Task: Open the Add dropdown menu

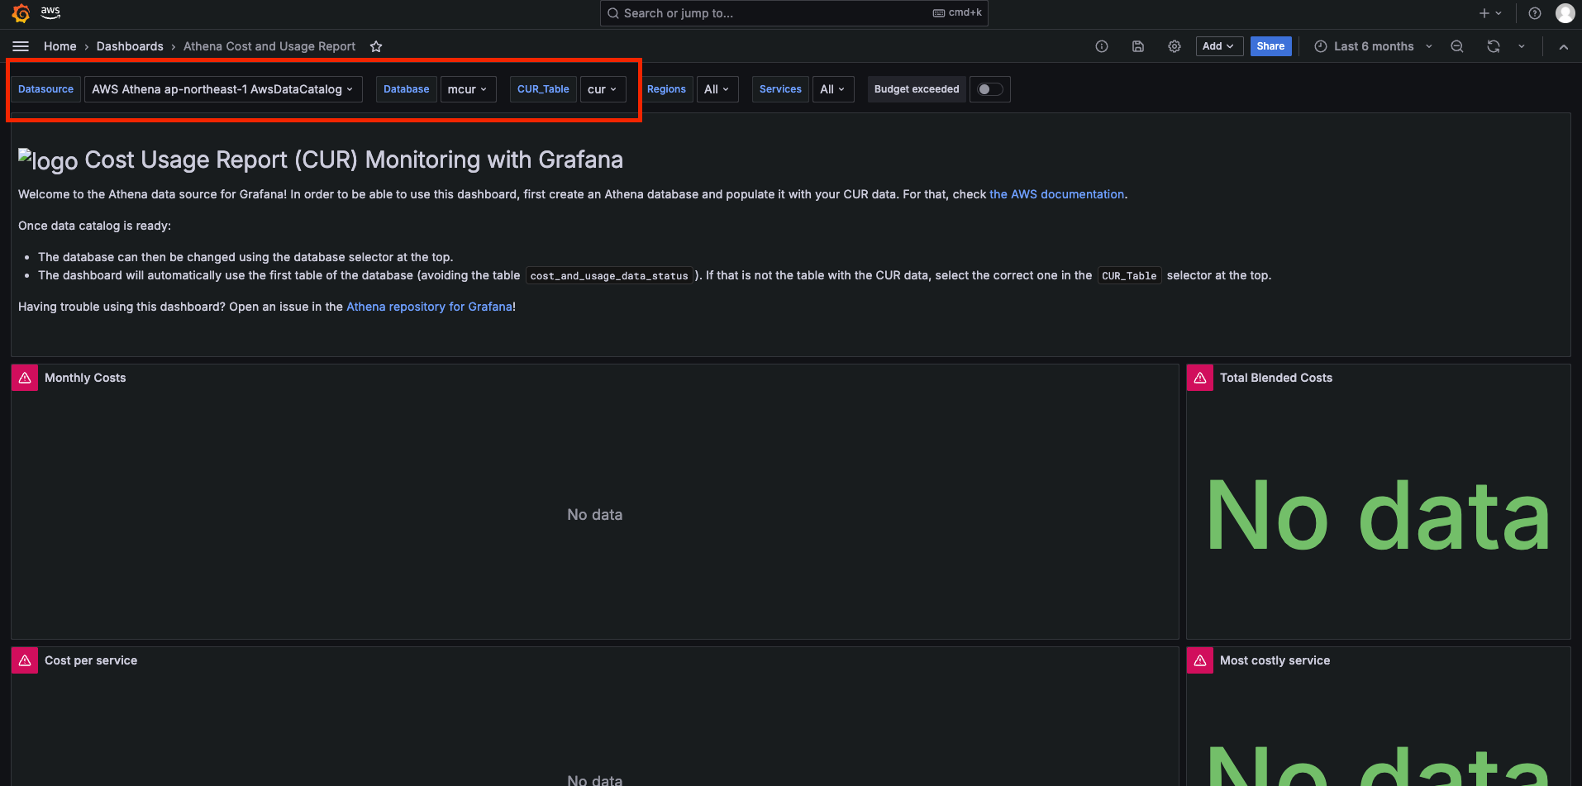Action: tap(1219, 46)
